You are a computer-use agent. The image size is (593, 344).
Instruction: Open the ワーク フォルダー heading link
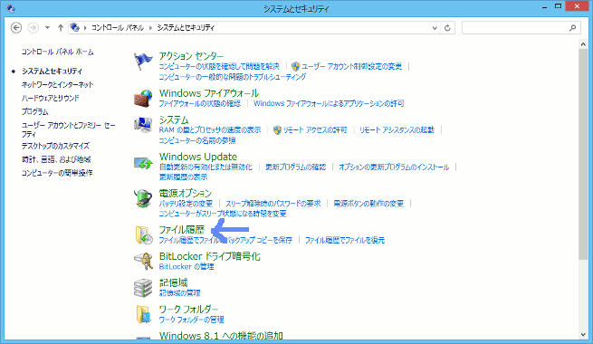coord(188,310)
